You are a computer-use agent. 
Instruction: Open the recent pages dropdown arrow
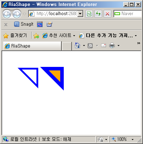click(24, 14)
